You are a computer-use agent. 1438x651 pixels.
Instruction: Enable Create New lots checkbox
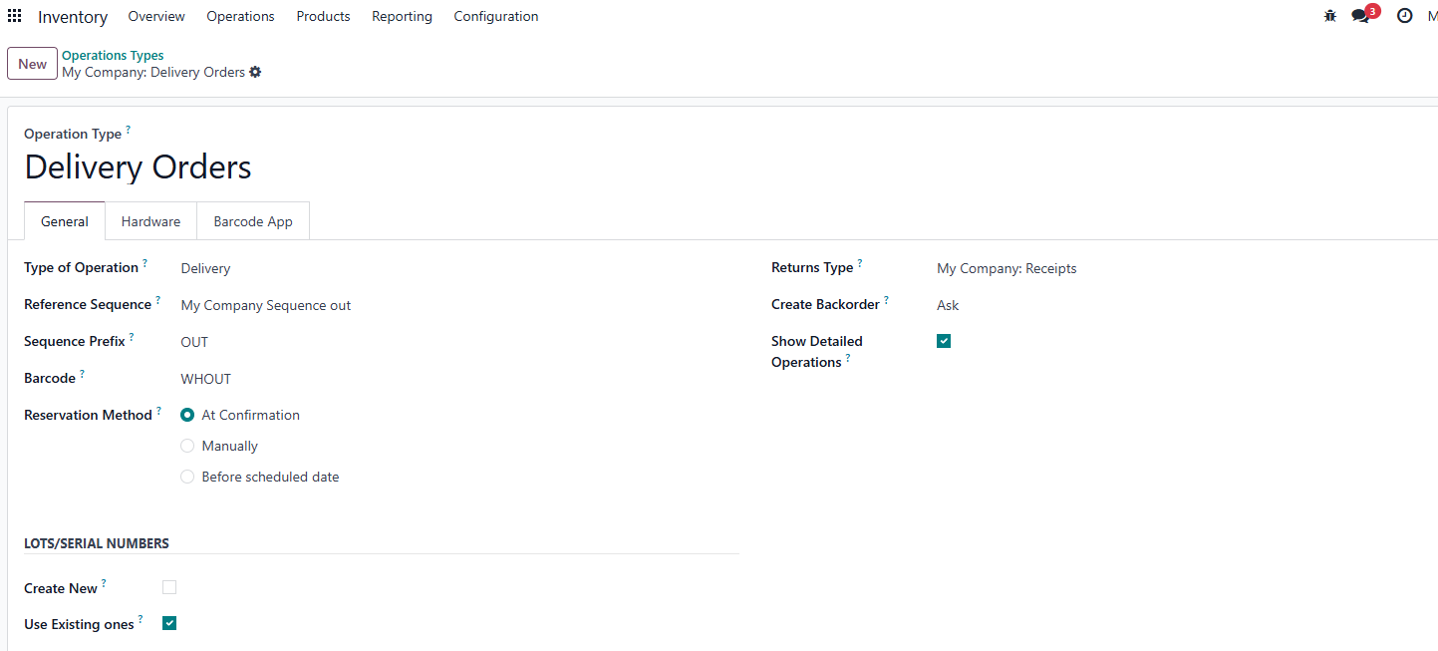169,587
